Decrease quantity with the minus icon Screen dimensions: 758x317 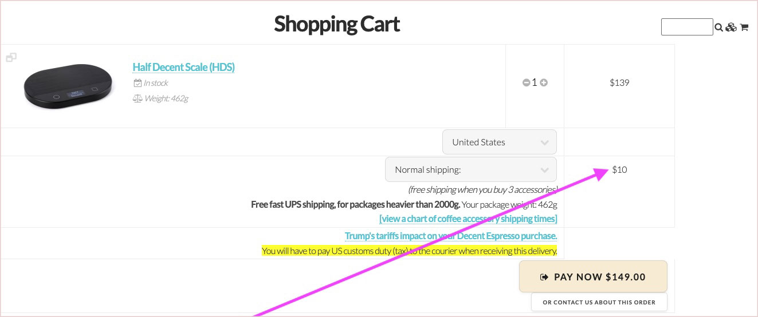(526, 82)
